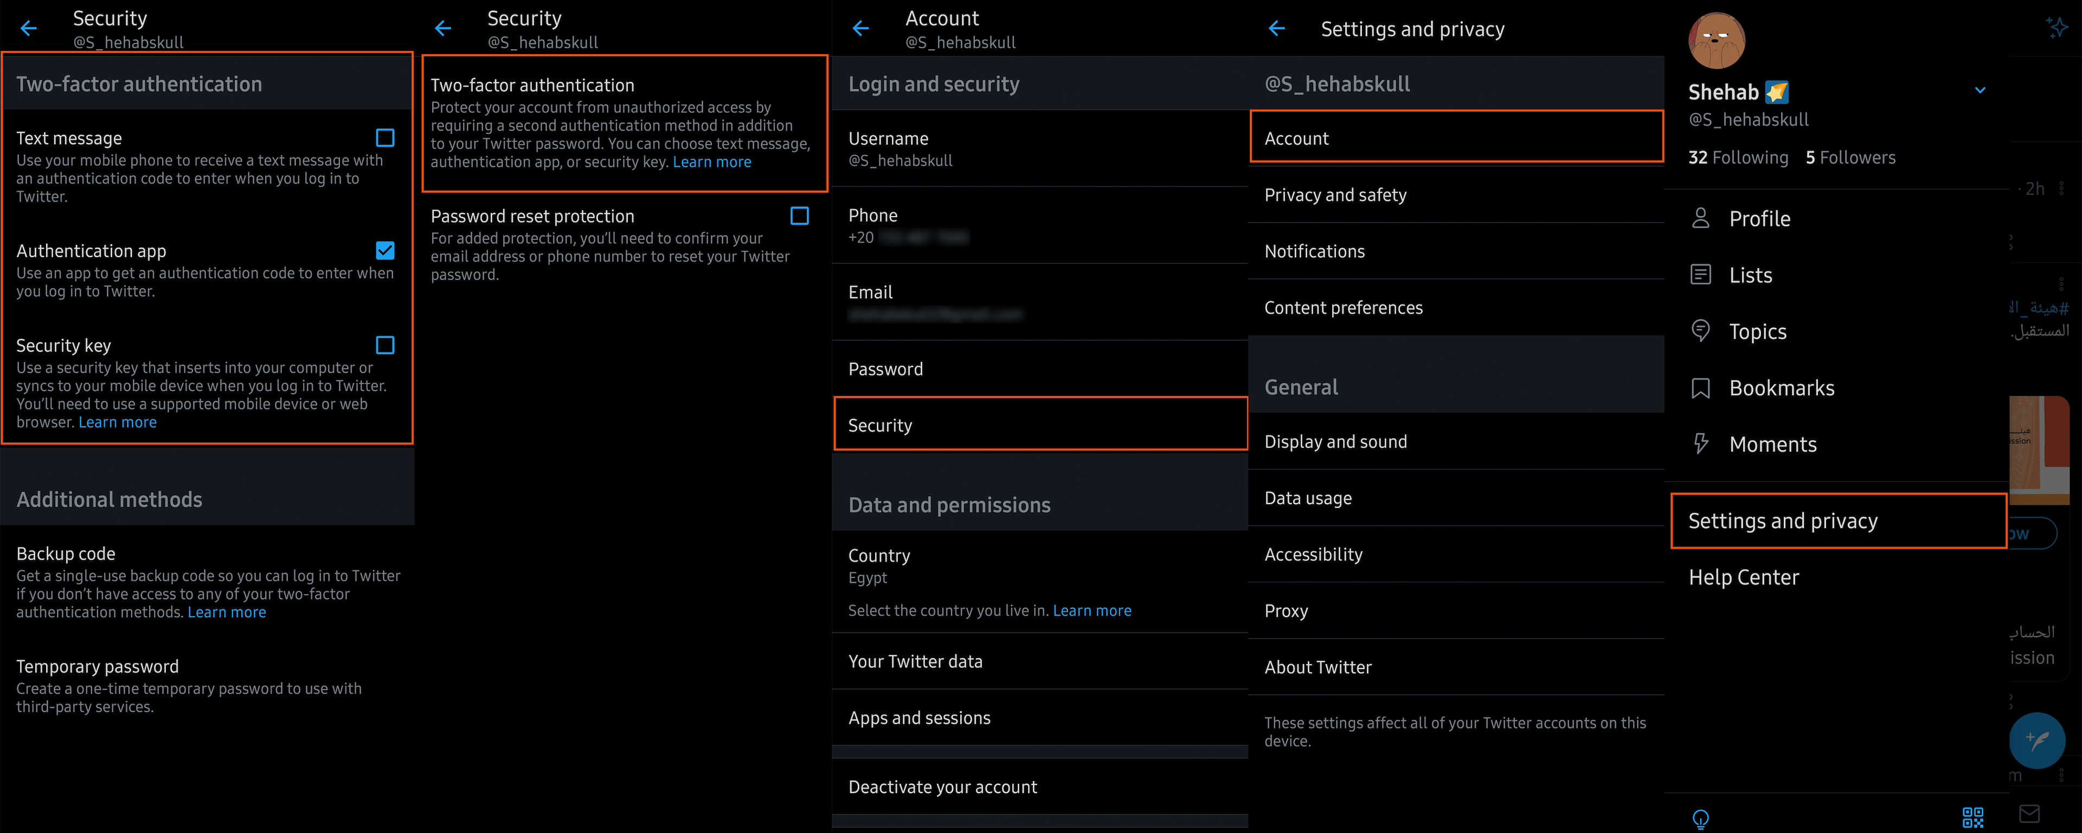Open Bookmarks from the side drawer

1781,388
